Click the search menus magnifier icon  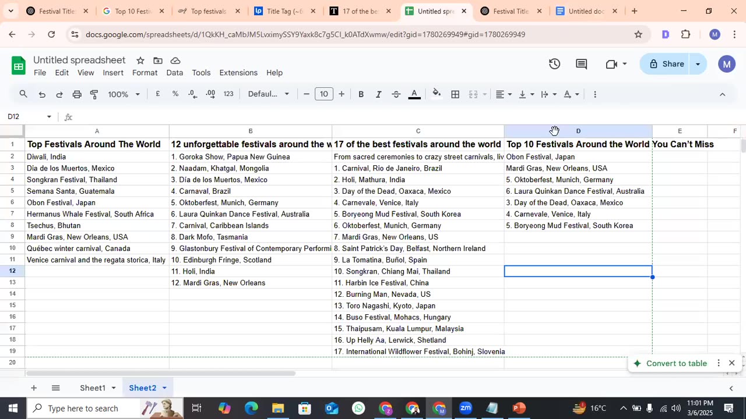tap(23, 94)
